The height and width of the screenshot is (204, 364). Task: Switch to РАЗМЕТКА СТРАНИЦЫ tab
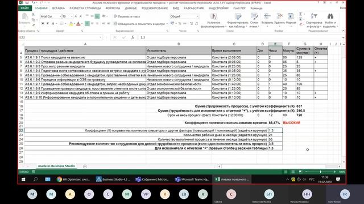coord(85,8)
